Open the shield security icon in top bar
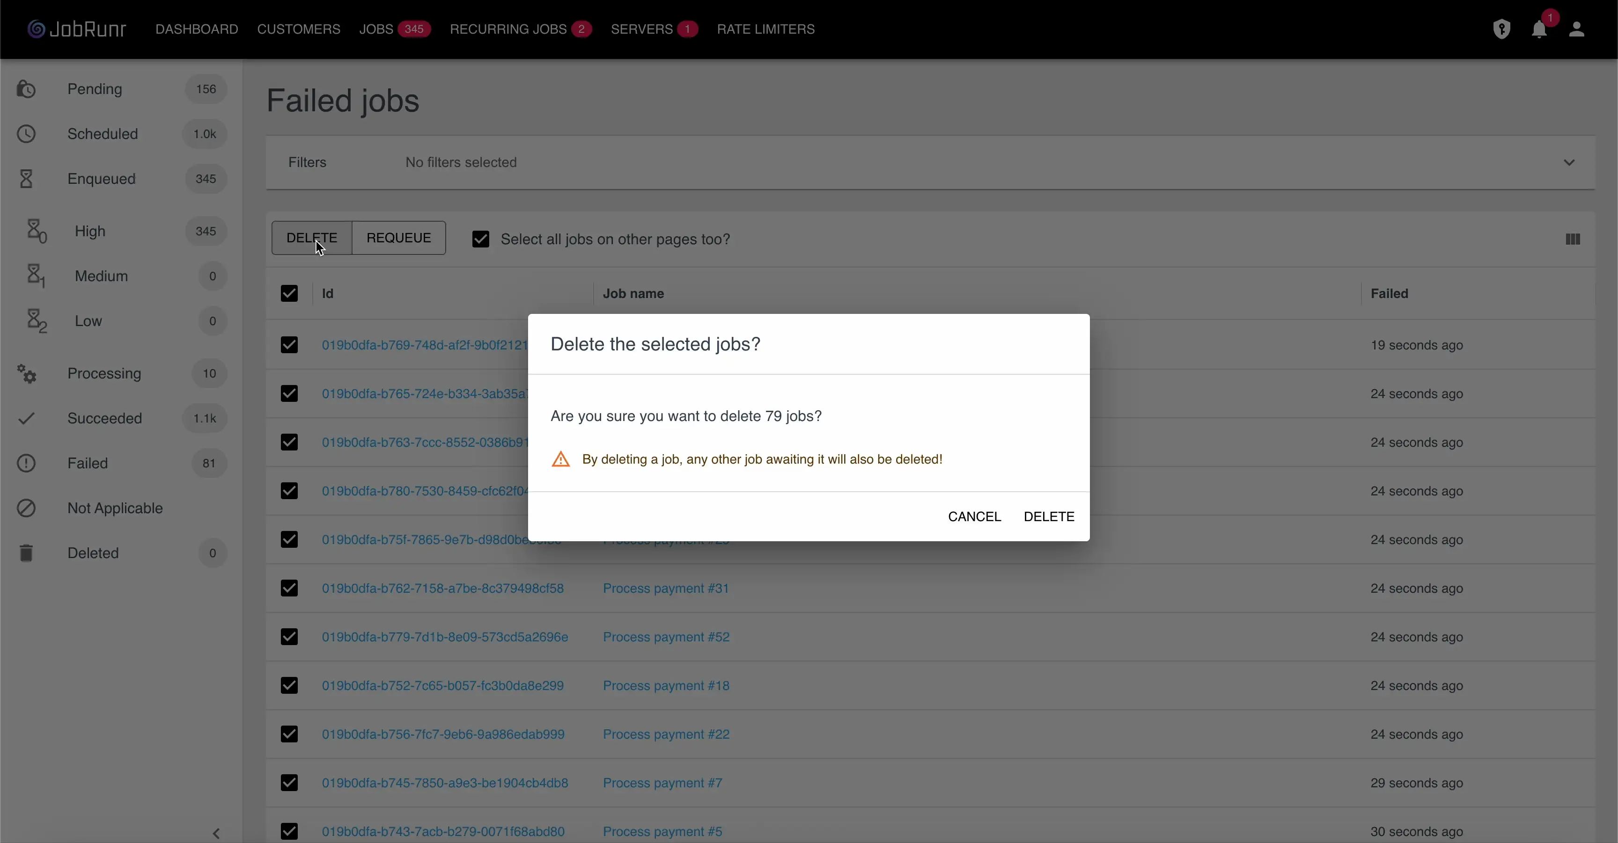 [1502, 29]
